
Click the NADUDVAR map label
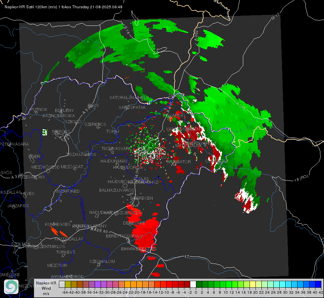click(101, 212)
